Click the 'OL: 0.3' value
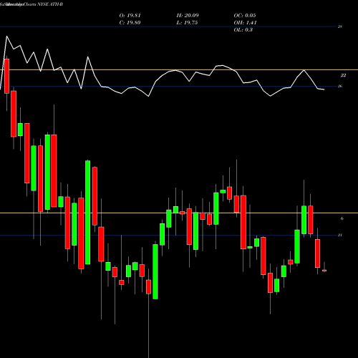The width and height of the screenshot is (358, 358). click(x=243, y=30)
